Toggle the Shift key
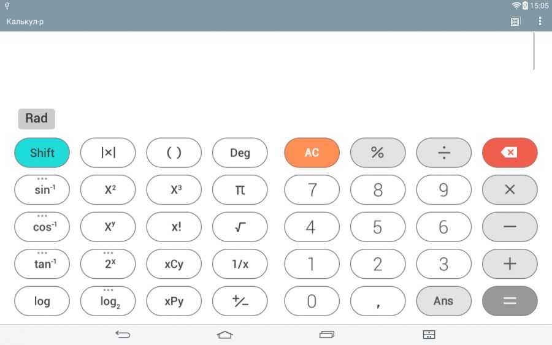Image resolution: width=552 pixels, height=345 pixels. (x=42, y=153)
